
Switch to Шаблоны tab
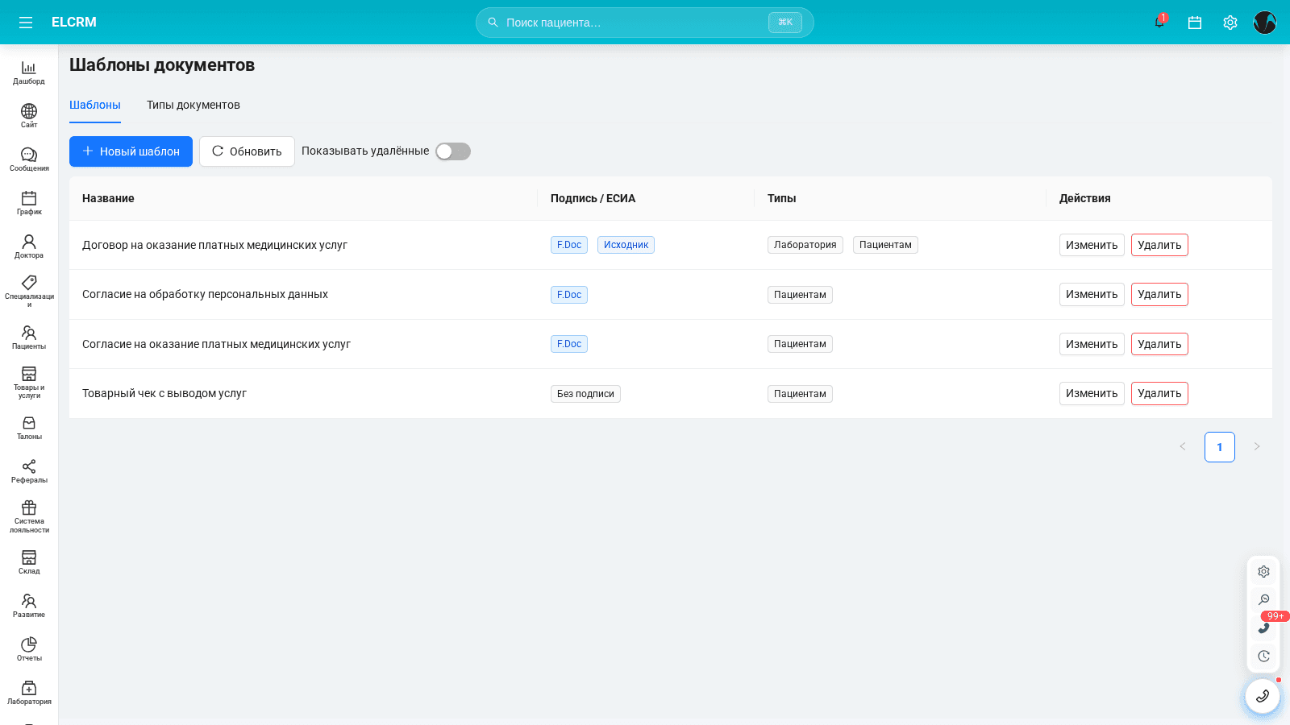(x=95, y=105)
